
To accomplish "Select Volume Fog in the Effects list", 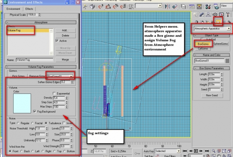I will click(28, 30).
